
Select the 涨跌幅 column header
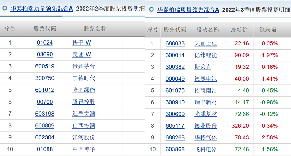(x=268, y=29)
